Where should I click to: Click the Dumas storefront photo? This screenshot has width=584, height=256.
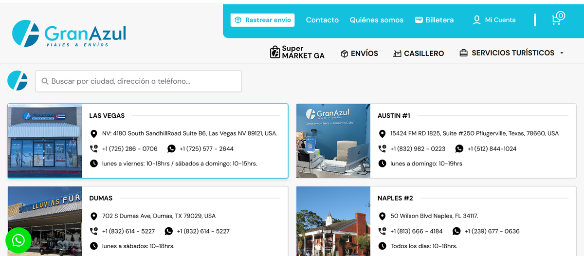(45, 221)
